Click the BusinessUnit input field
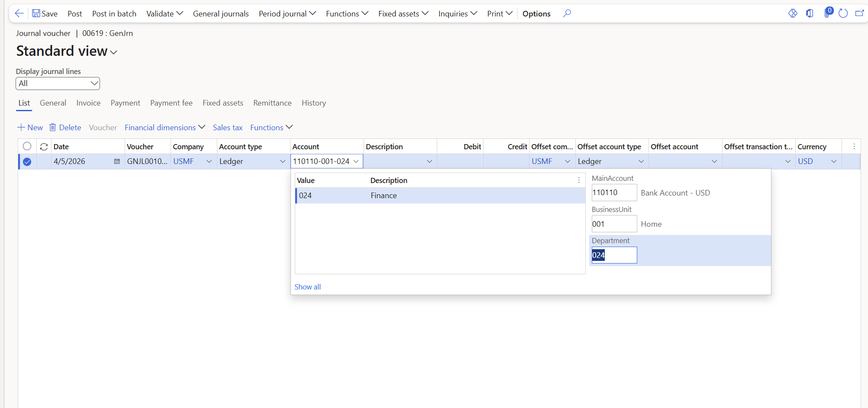The height and width of the screenshot is (408, 868). [614, 224]
